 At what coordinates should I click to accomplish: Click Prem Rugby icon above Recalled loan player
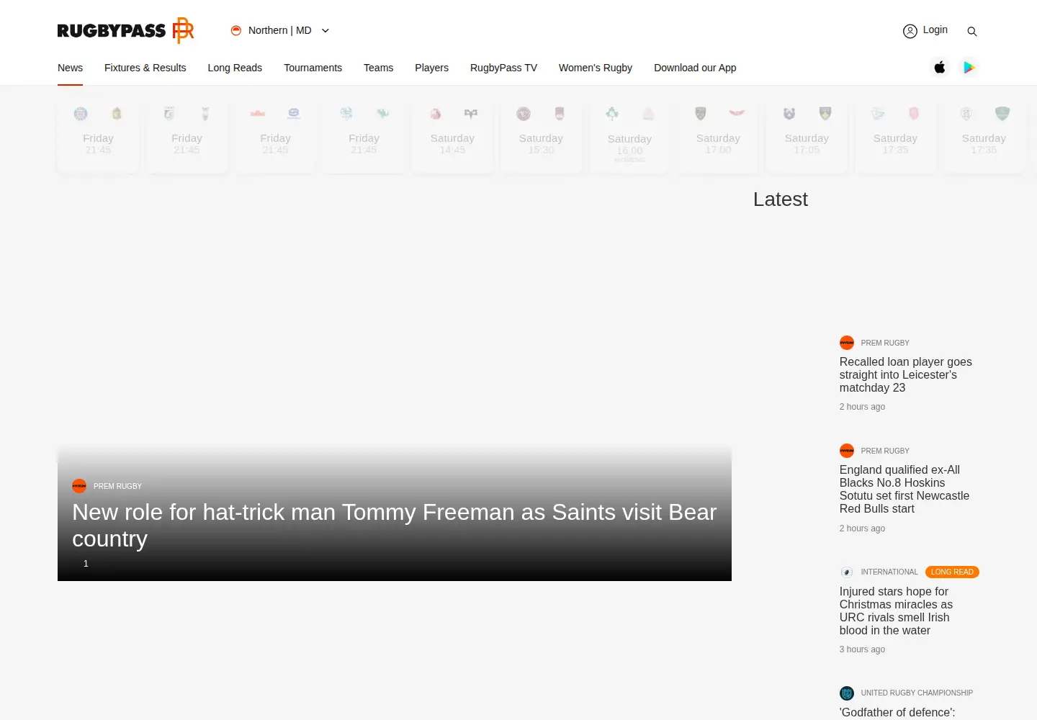(847, 343)
